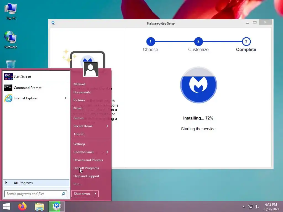Click the user account picture in Start menu
This screenshot has height=212, width=283.
[x=91, y=69]
